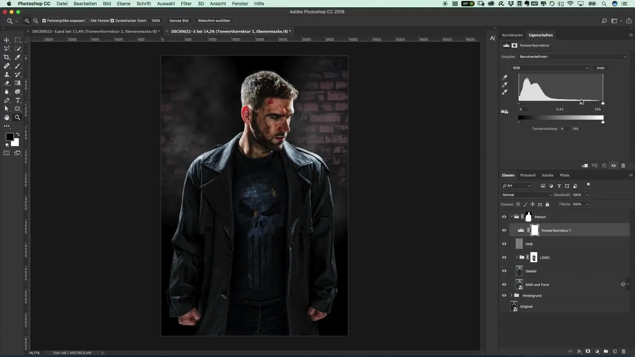Switch to the Korrekturen tab

(x=512, y=35)
